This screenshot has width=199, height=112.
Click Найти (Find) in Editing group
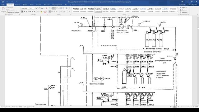pyautogui.click(x=183, y=7)
